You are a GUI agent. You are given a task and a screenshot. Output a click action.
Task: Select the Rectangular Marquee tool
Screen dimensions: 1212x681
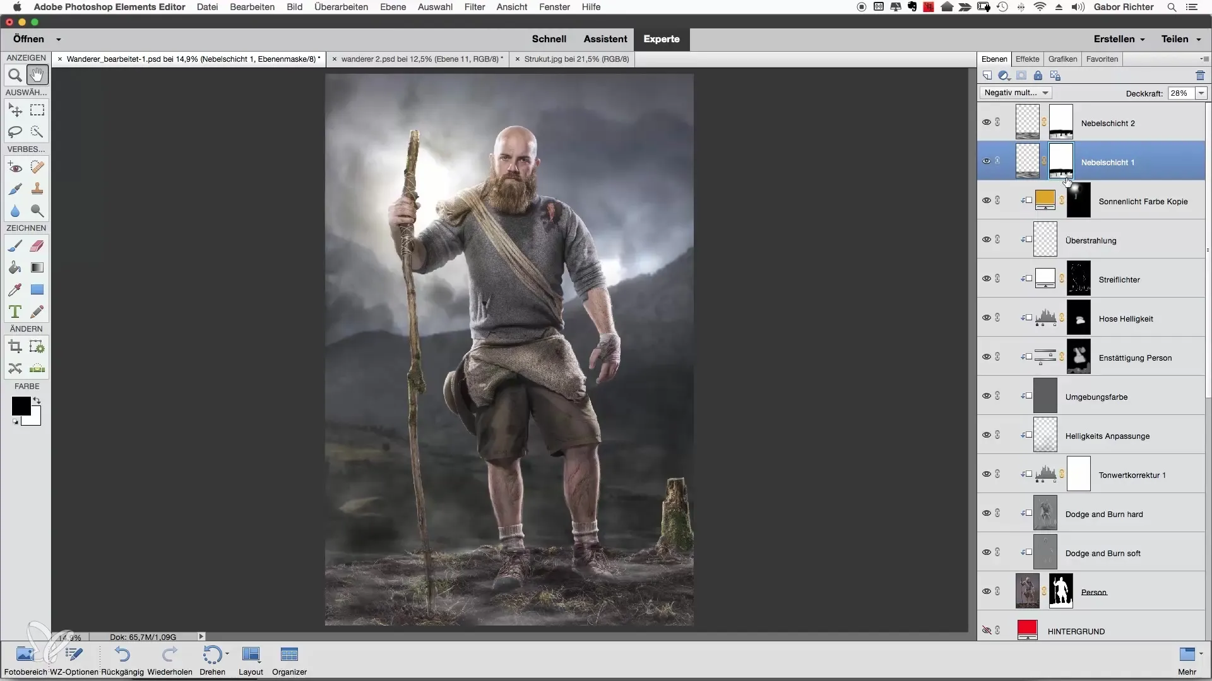(x=37, y=110)
